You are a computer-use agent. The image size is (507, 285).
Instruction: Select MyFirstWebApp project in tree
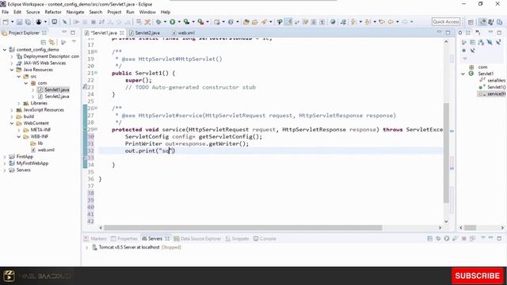coord(29,164)
